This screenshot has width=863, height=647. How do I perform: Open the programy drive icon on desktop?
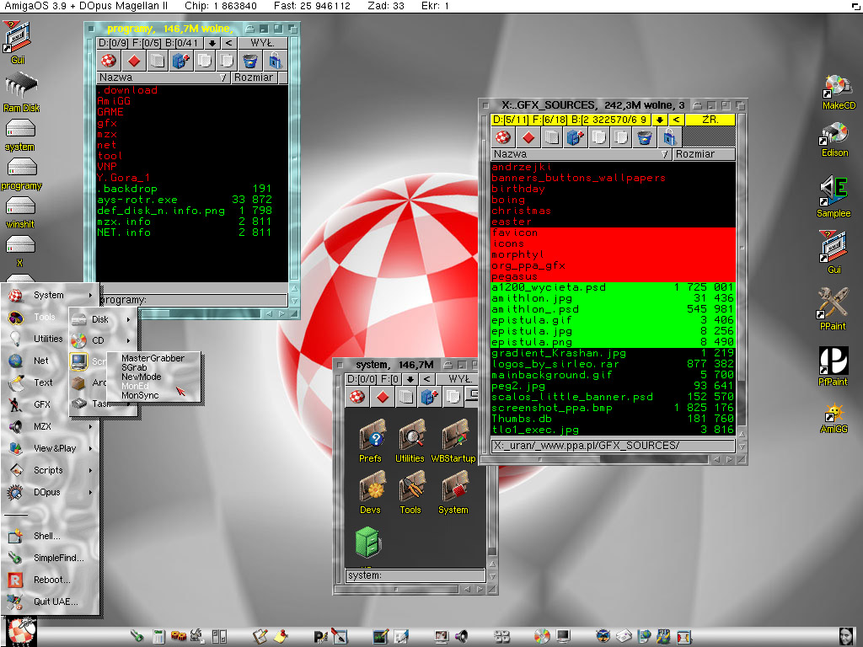(x=21, y=174)
